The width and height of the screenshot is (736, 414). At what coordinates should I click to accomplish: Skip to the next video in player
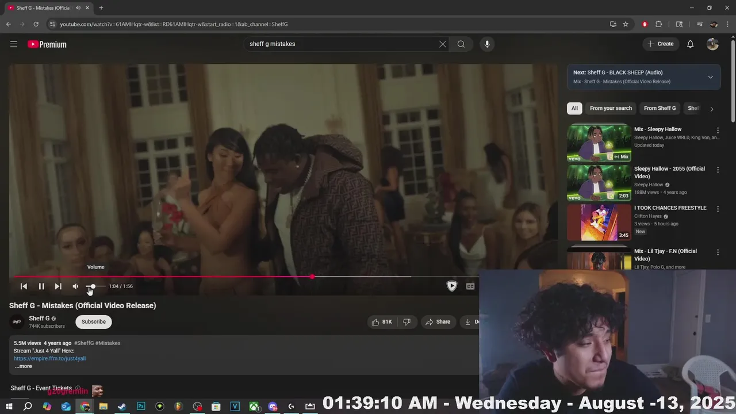pyautogui.click(x=58, y=286)
